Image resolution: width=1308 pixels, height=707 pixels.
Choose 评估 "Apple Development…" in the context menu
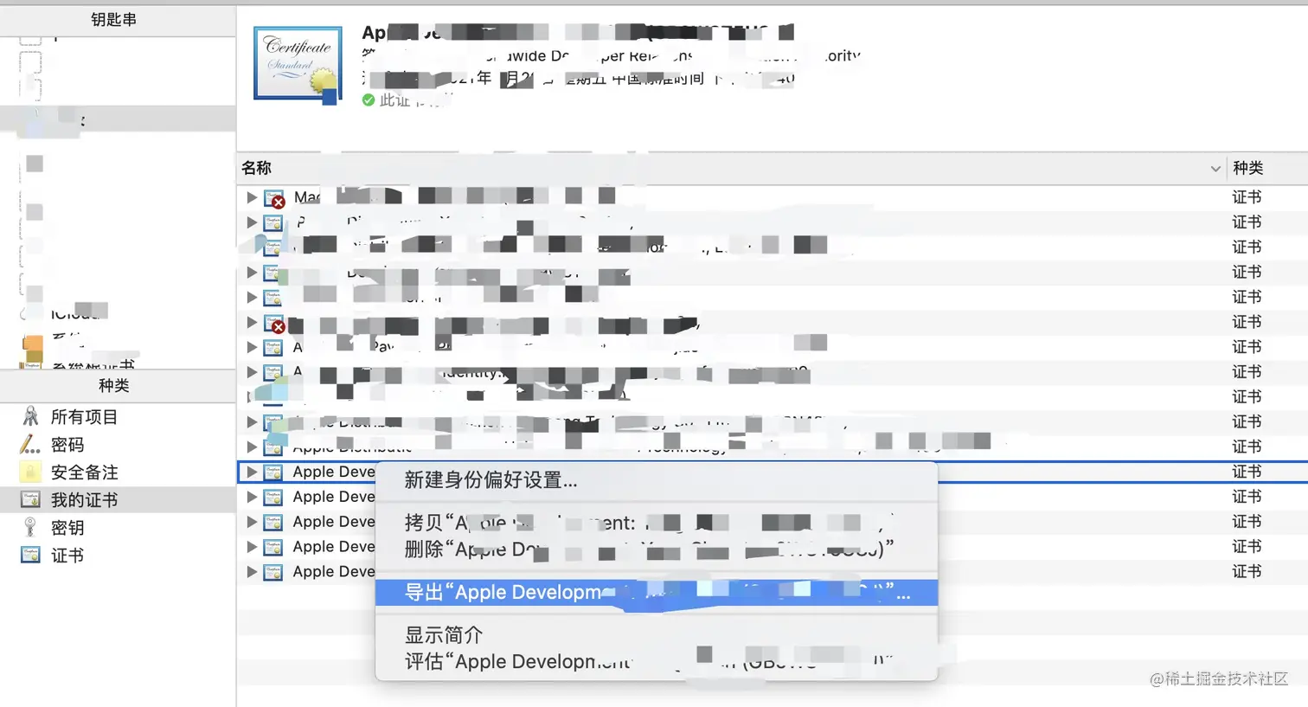[x=657, y=661]
